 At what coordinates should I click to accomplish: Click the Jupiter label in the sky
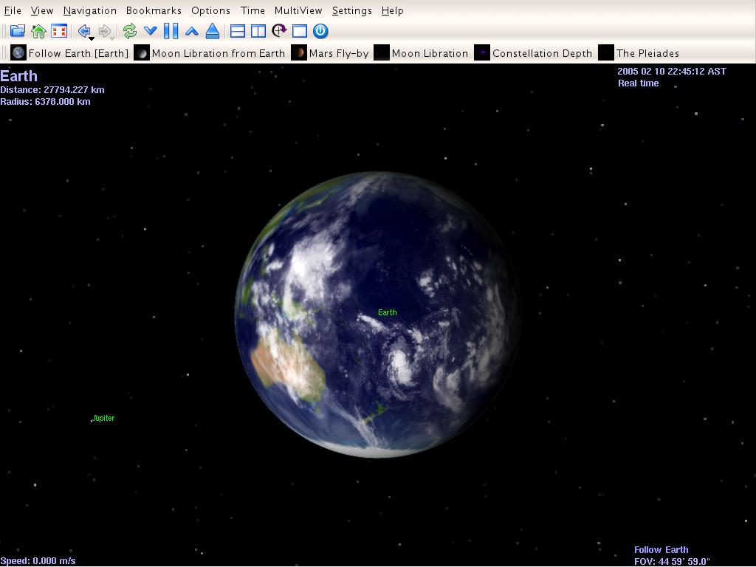point(103,418)
